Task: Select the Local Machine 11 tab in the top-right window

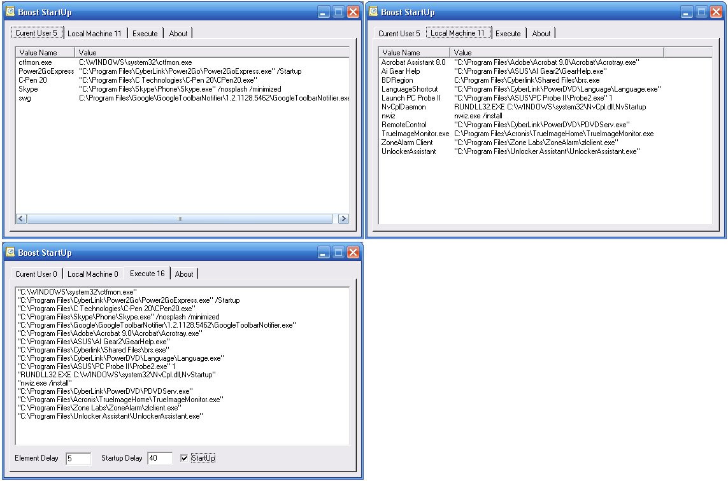Action: pyautogui.click(x=457, y=33)
